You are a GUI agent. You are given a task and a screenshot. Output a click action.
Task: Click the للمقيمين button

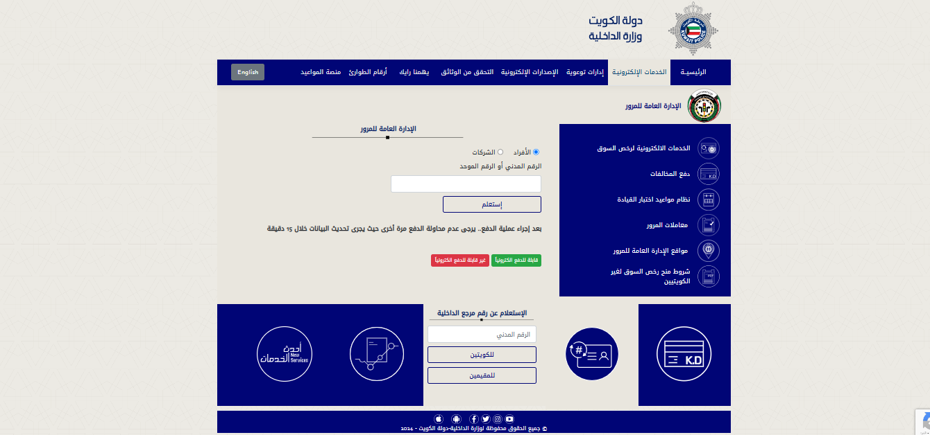tap(482, 375)
